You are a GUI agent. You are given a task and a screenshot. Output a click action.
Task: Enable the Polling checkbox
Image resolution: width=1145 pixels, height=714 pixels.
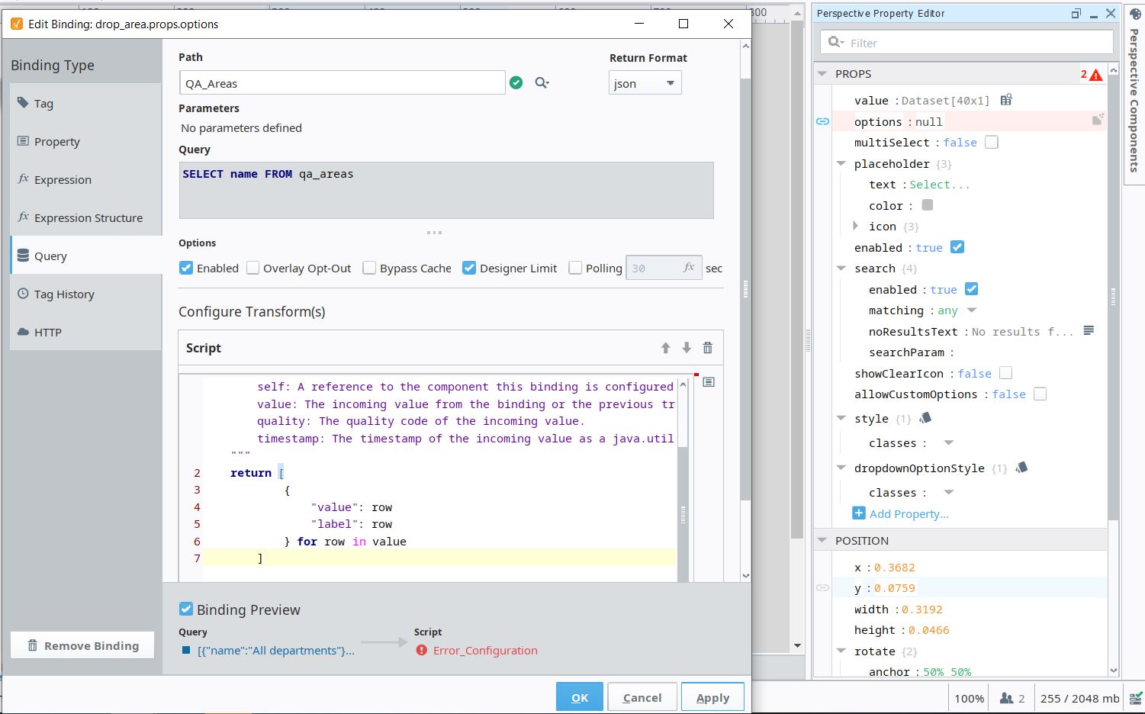(x=575, y=268)
